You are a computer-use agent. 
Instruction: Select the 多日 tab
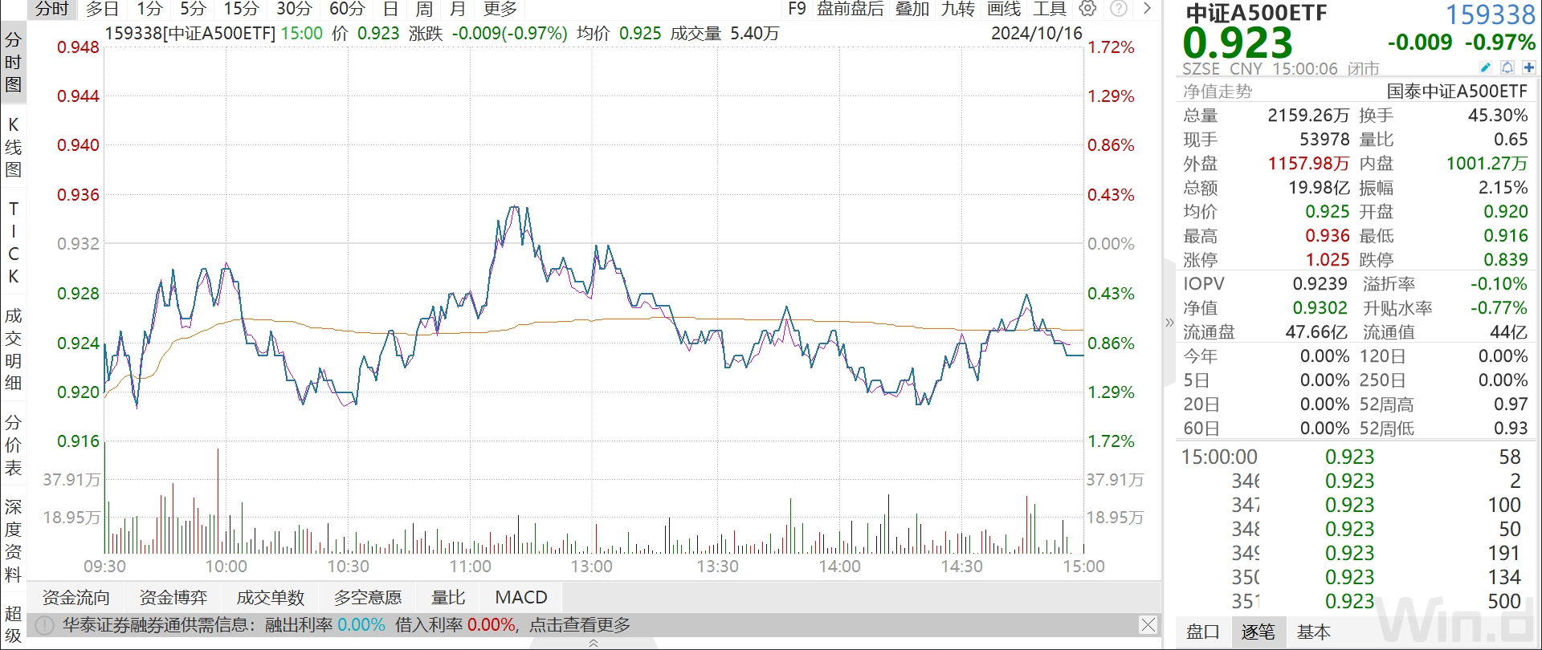click(102, 9)
